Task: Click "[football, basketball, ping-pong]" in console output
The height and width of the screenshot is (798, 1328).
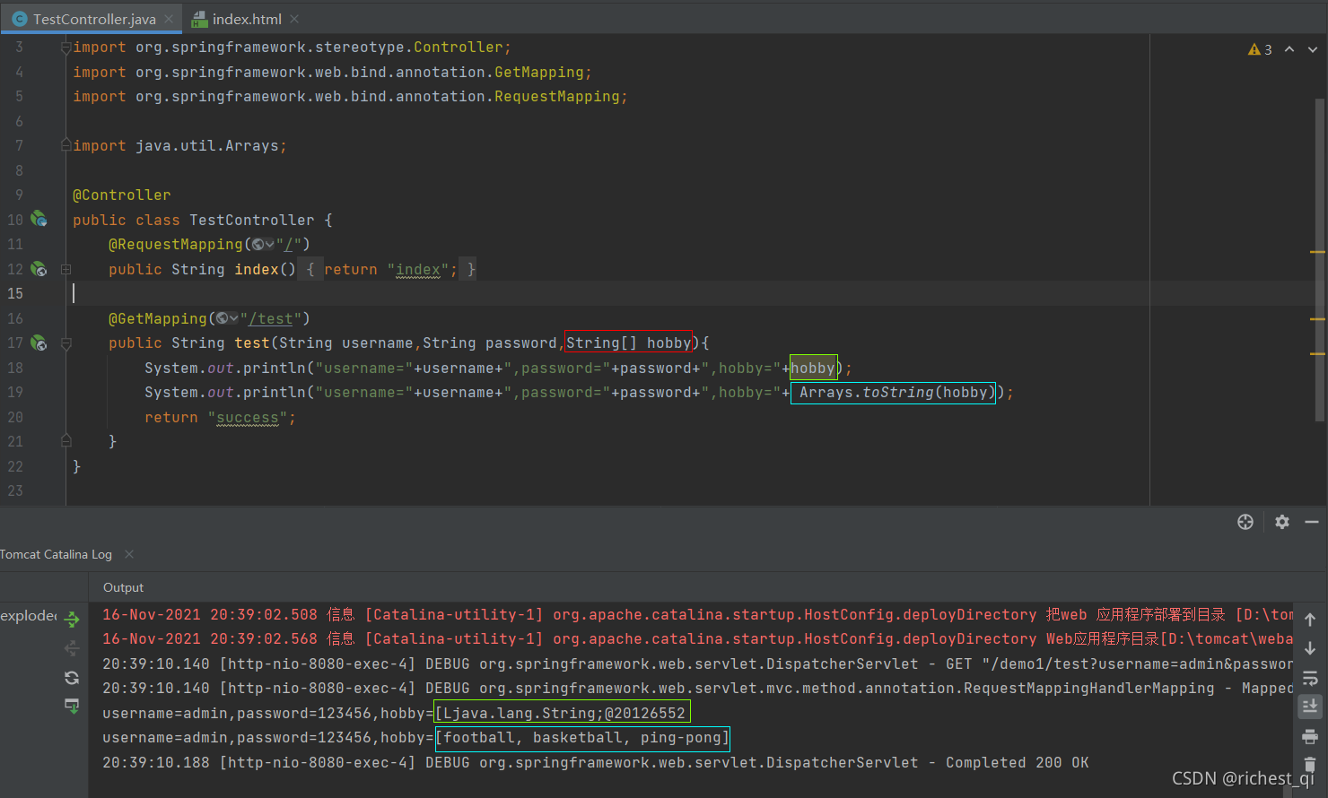Action: coord(582,738)
